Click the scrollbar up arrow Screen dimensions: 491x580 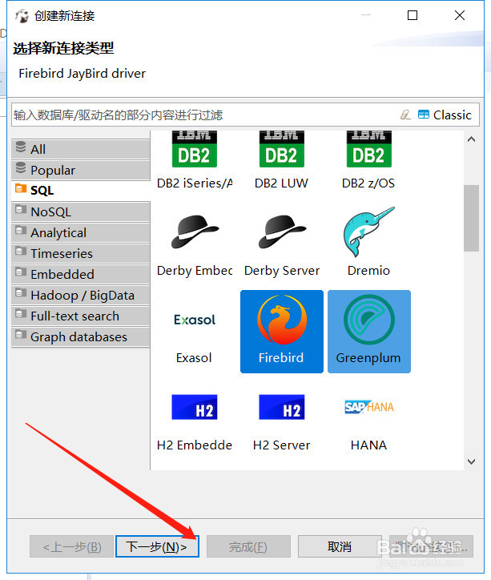[471, 139]
